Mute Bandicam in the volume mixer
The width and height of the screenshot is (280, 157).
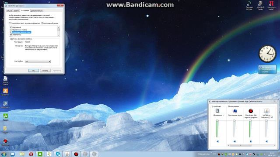(x=251, y=141)
